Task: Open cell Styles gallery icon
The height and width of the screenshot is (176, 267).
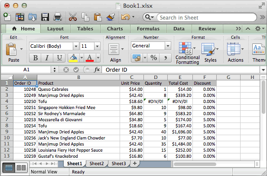Action: click(x=208, y=49)
